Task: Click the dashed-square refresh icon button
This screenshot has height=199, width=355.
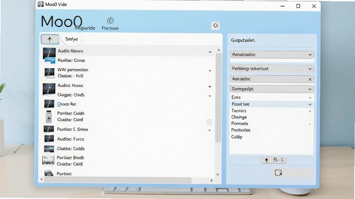Action: pos(278,173)
